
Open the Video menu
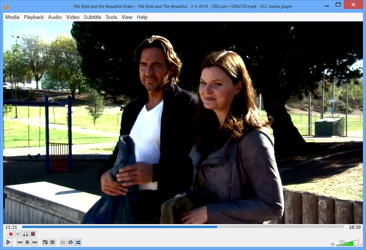click(73, 17)
